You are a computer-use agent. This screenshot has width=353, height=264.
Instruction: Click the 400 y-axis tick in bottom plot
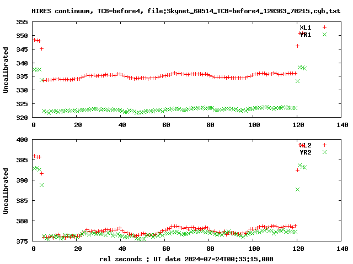pos(22,140)
